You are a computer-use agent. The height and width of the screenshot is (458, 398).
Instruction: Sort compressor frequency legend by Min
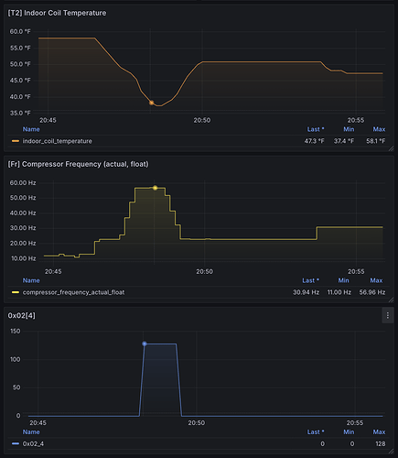(x=344, y=280)
